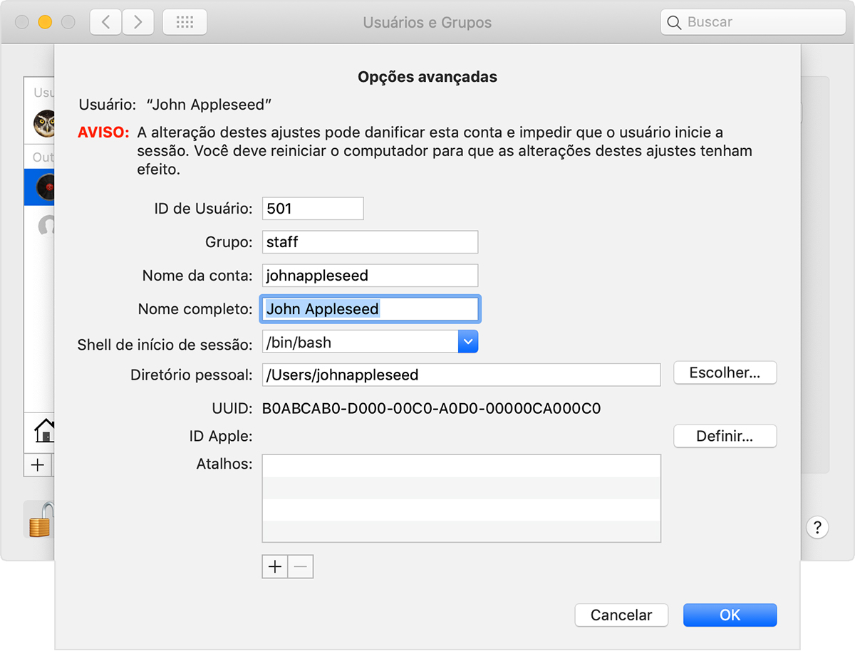This screenshot has width=855, height=651.
Task: Click the ID de Usuário field
Action: point(313,209)
